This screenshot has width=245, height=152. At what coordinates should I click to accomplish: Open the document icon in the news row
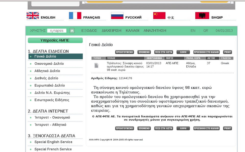(96, 65)
